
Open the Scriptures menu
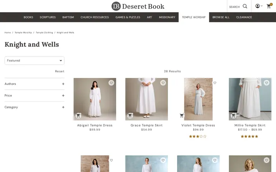[x=48, y=17]
